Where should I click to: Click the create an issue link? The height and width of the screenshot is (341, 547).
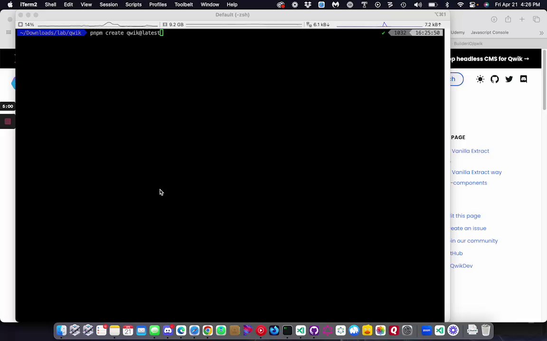point(468,228)
